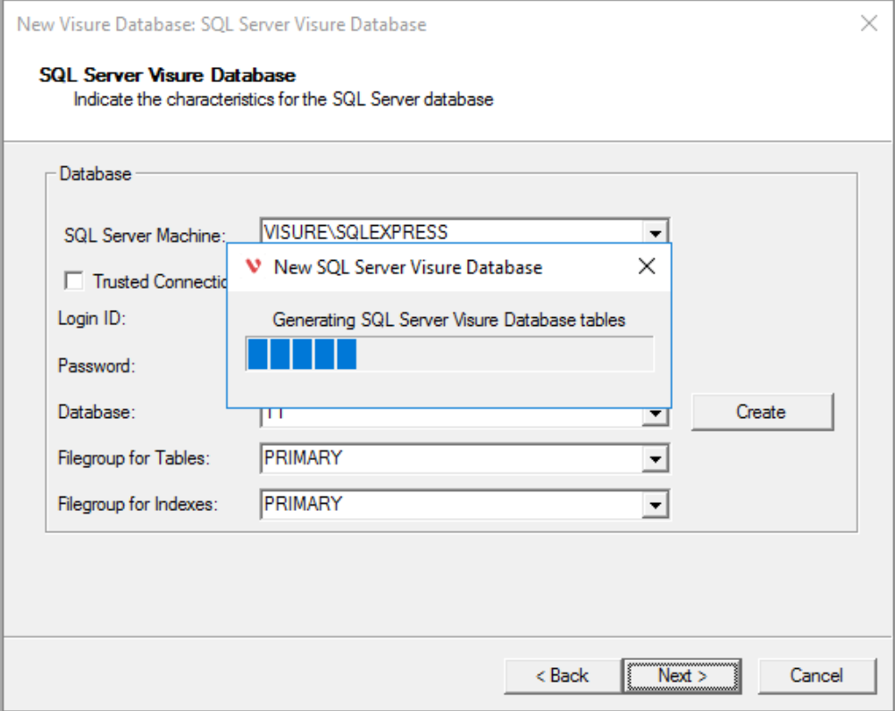Click the table generation progress bar

(x=450, y=354)
